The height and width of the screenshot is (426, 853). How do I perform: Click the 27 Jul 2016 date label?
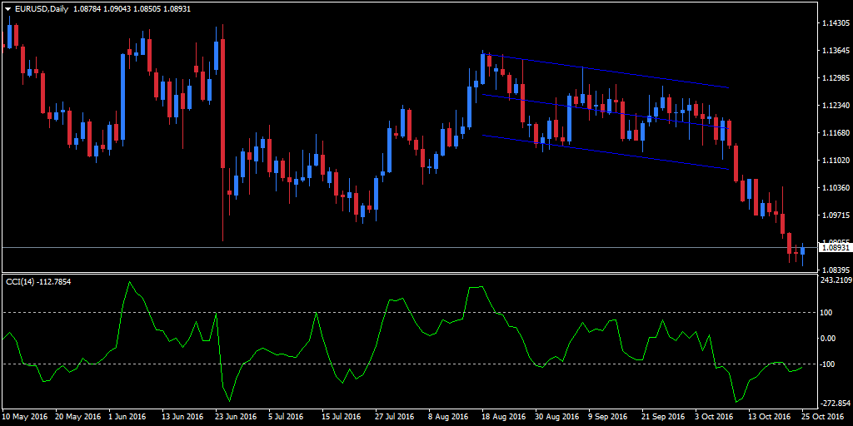click(x=396, y=417)
